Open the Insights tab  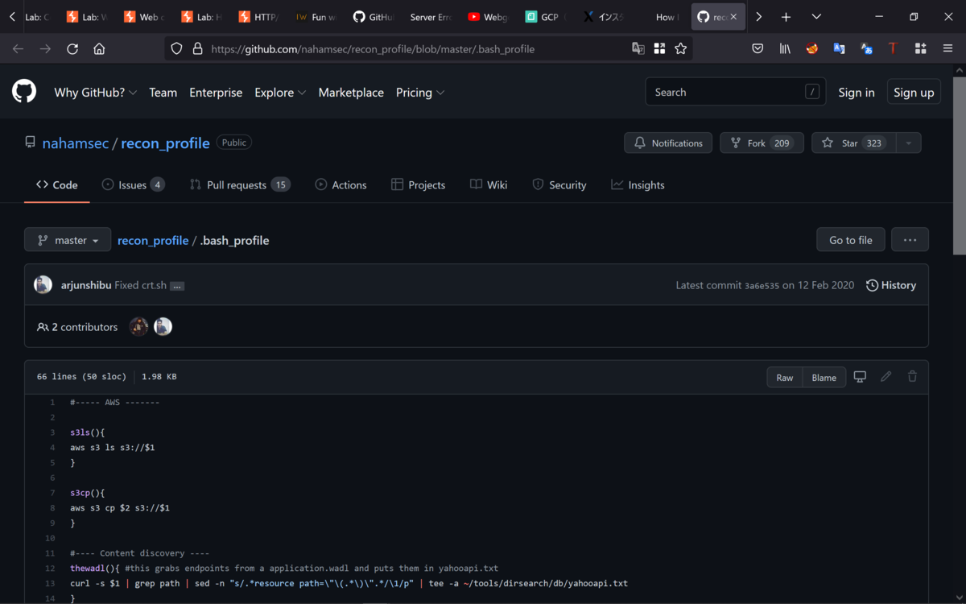638,184
